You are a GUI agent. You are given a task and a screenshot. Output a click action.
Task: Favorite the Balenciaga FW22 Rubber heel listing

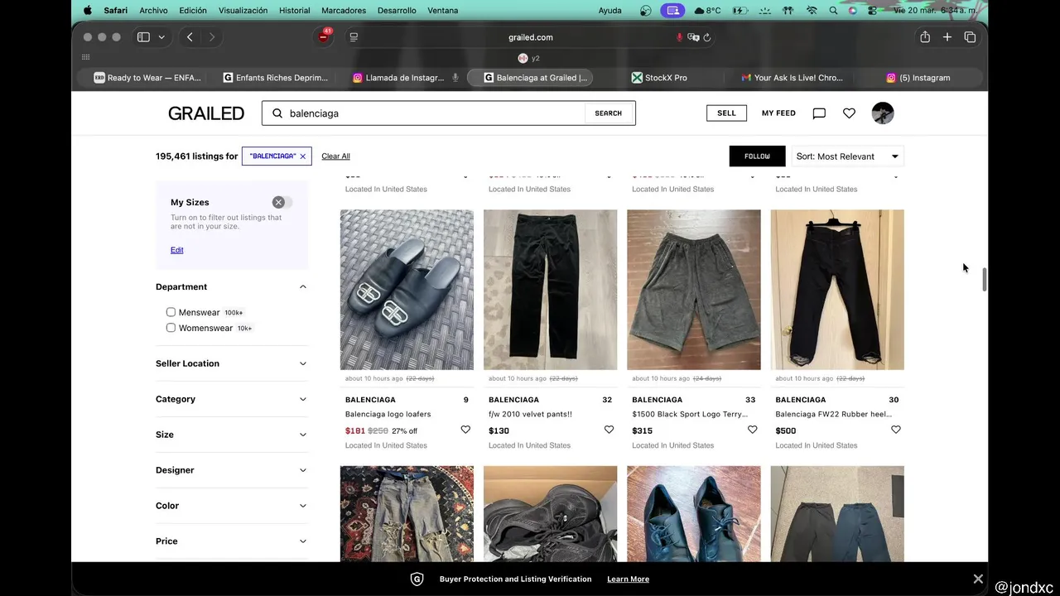[895, 430]
